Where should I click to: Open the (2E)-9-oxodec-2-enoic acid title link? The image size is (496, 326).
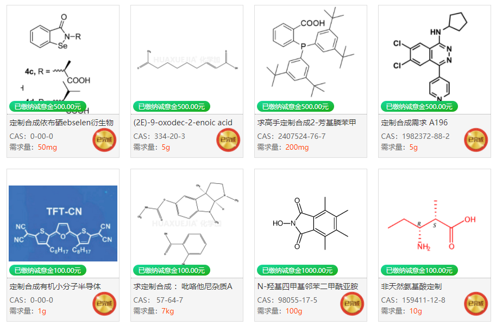point(183,123)
